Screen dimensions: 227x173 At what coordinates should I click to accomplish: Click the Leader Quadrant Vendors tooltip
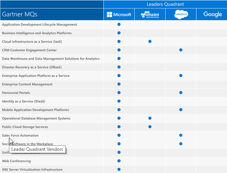pyautogui.click(x=37, y=149)
